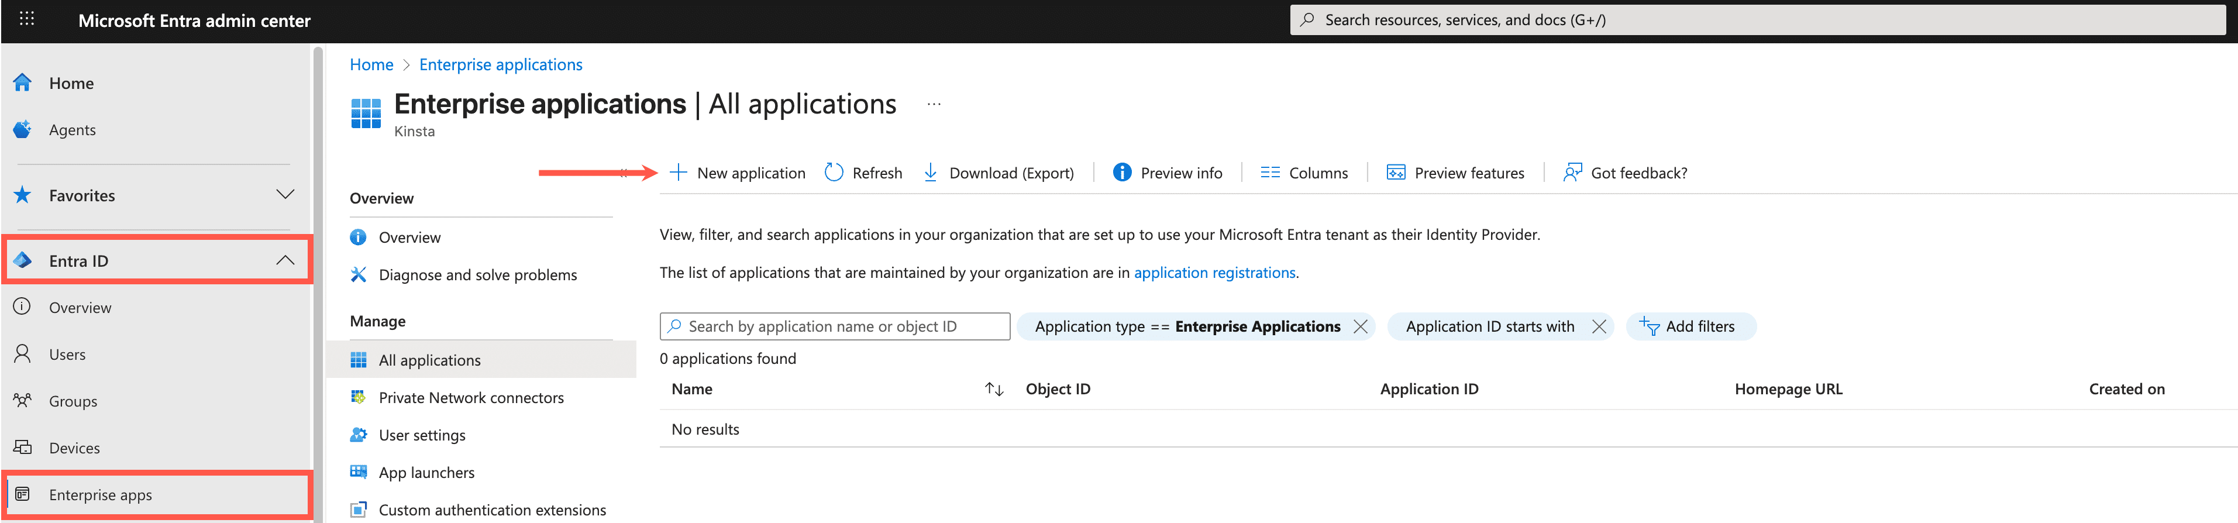This screenshot has height=523, width=2238.
Task: Click the Refresh icon in toolbar
Action: coord(833,173)
